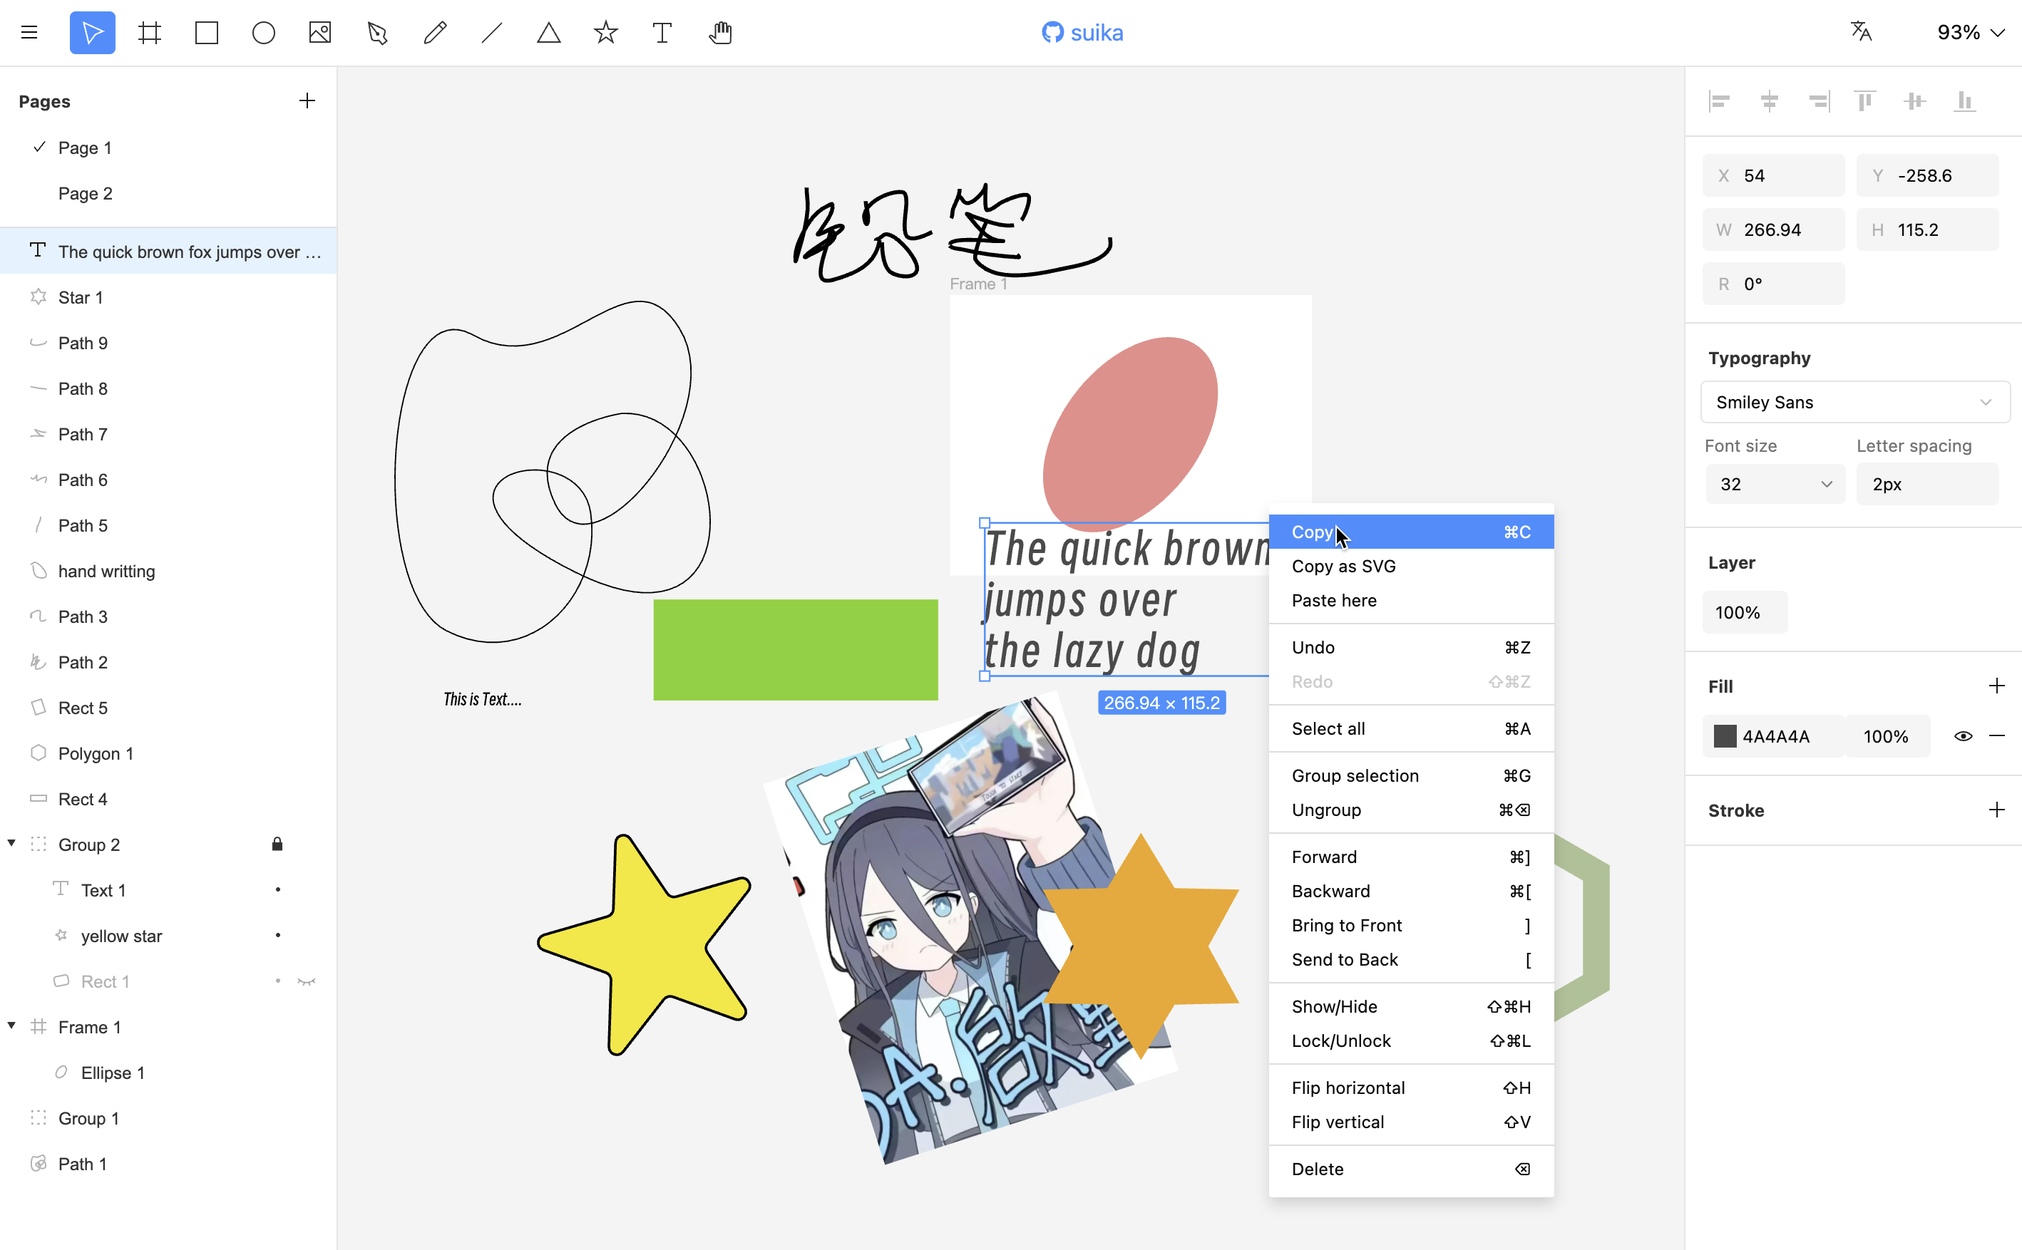Screen dimensions: 2022x1250
Task: Remove the 4A4A4A fill
Action: [x=1996, y=735]
